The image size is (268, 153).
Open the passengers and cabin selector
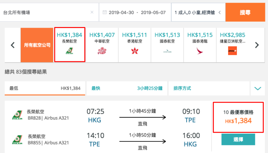(198, 12)
